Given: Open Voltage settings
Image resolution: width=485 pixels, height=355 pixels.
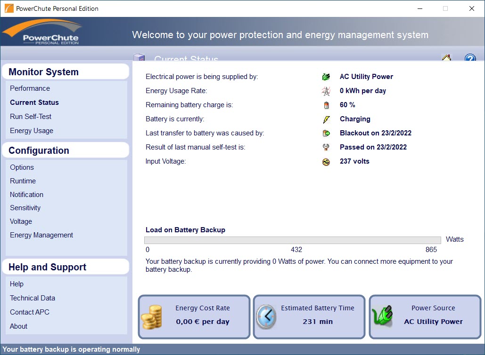Looking at the screenshot, I should click(x=21, y=221).
